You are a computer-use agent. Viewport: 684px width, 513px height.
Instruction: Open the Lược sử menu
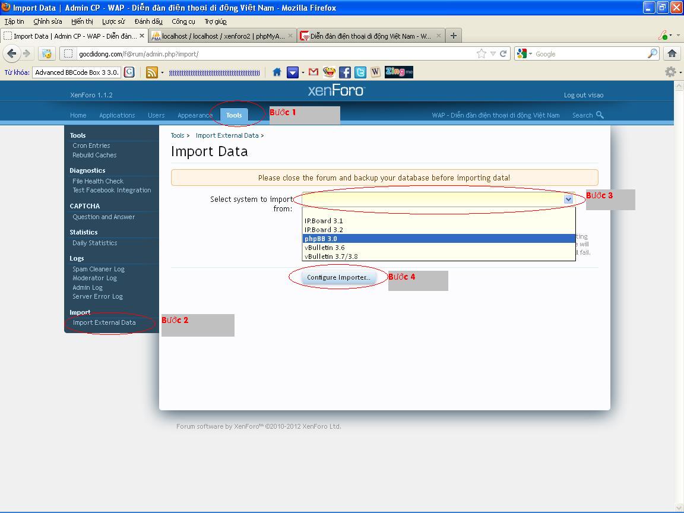click(113, 21)
